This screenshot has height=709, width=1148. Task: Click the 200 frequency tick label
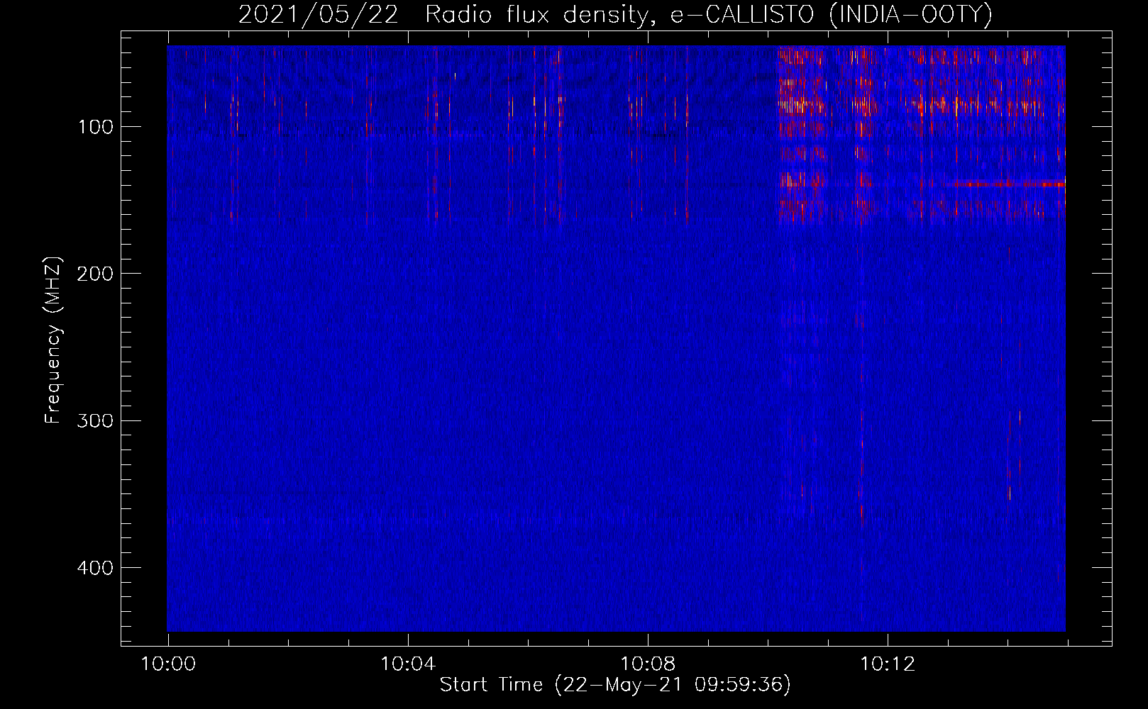[95, 274]
